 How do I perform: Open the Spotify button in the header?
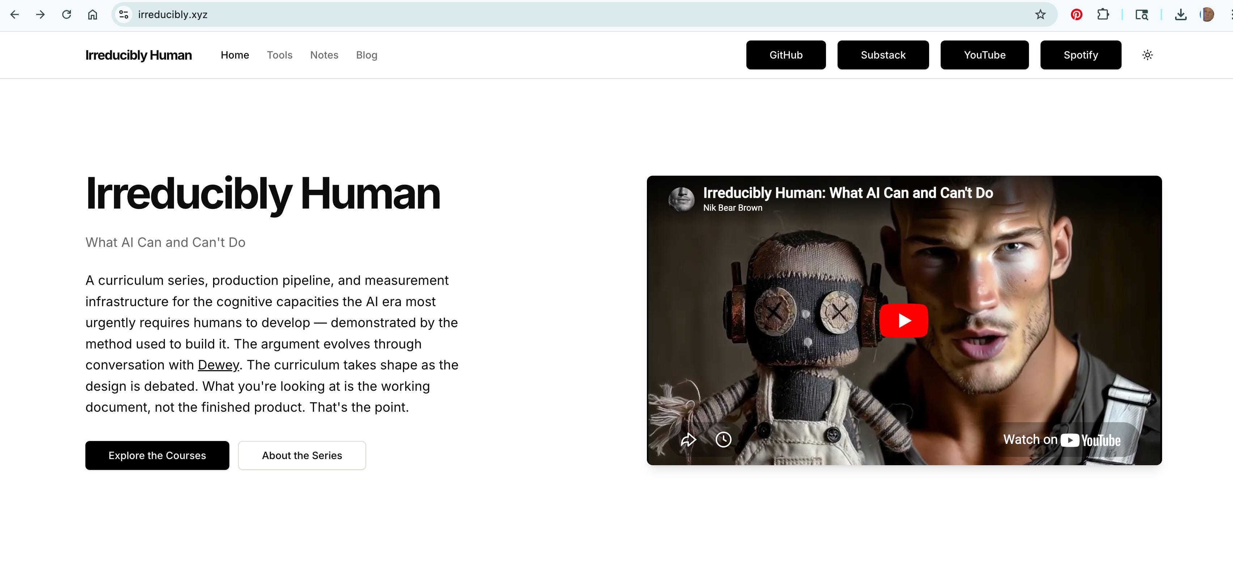click(x=1080, y=55)
